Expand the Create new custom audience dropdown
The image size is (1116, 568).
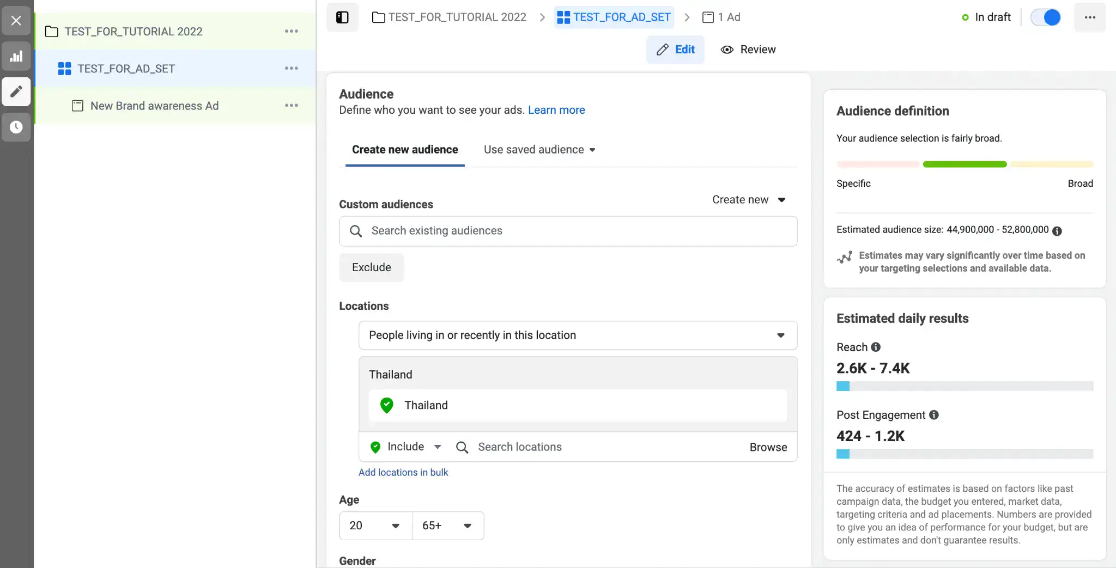click(748, 200)
